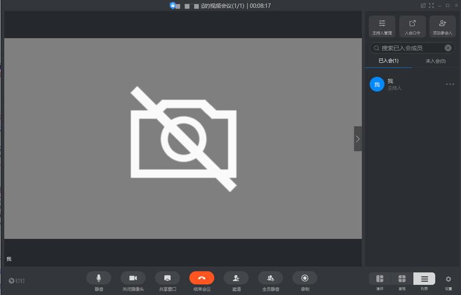Click the share window (共享窗口) icon
Image resolution: width=461 pixels, height=295 pixels.
click(x=167, y=278)
